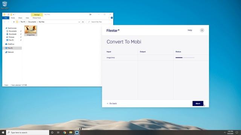
Task: Open the Share ribbon tab
Action: (20, 18)
